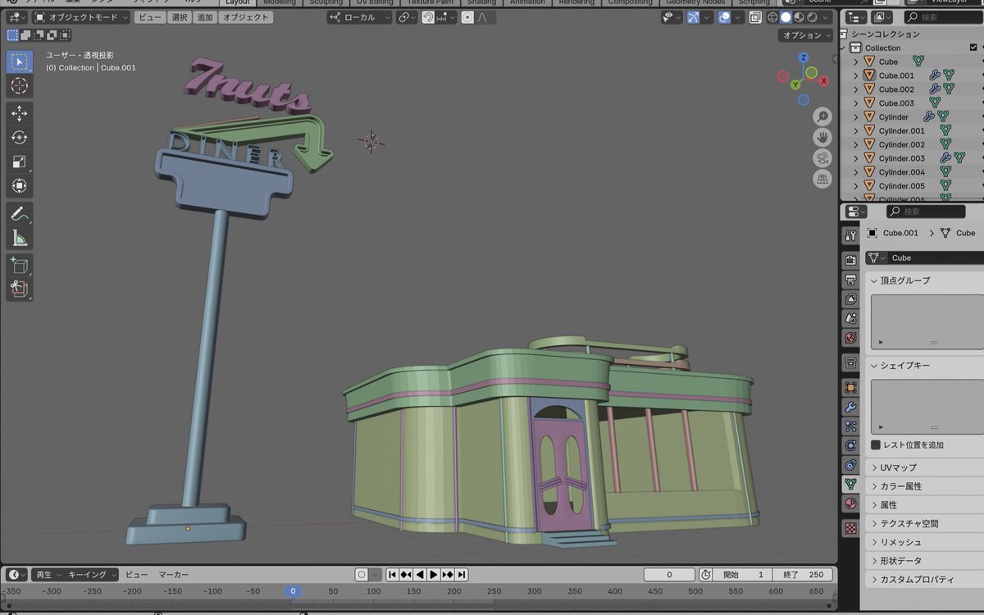The width and height of the screenshot is (984, 615).
Task: Switch to rendered viewport shading
Action: (x=812, y=17)
